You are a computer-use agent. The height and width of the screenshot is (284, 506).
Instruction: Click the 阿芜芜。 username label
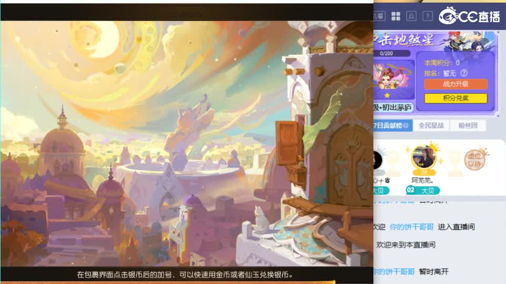tap(422, 180)
